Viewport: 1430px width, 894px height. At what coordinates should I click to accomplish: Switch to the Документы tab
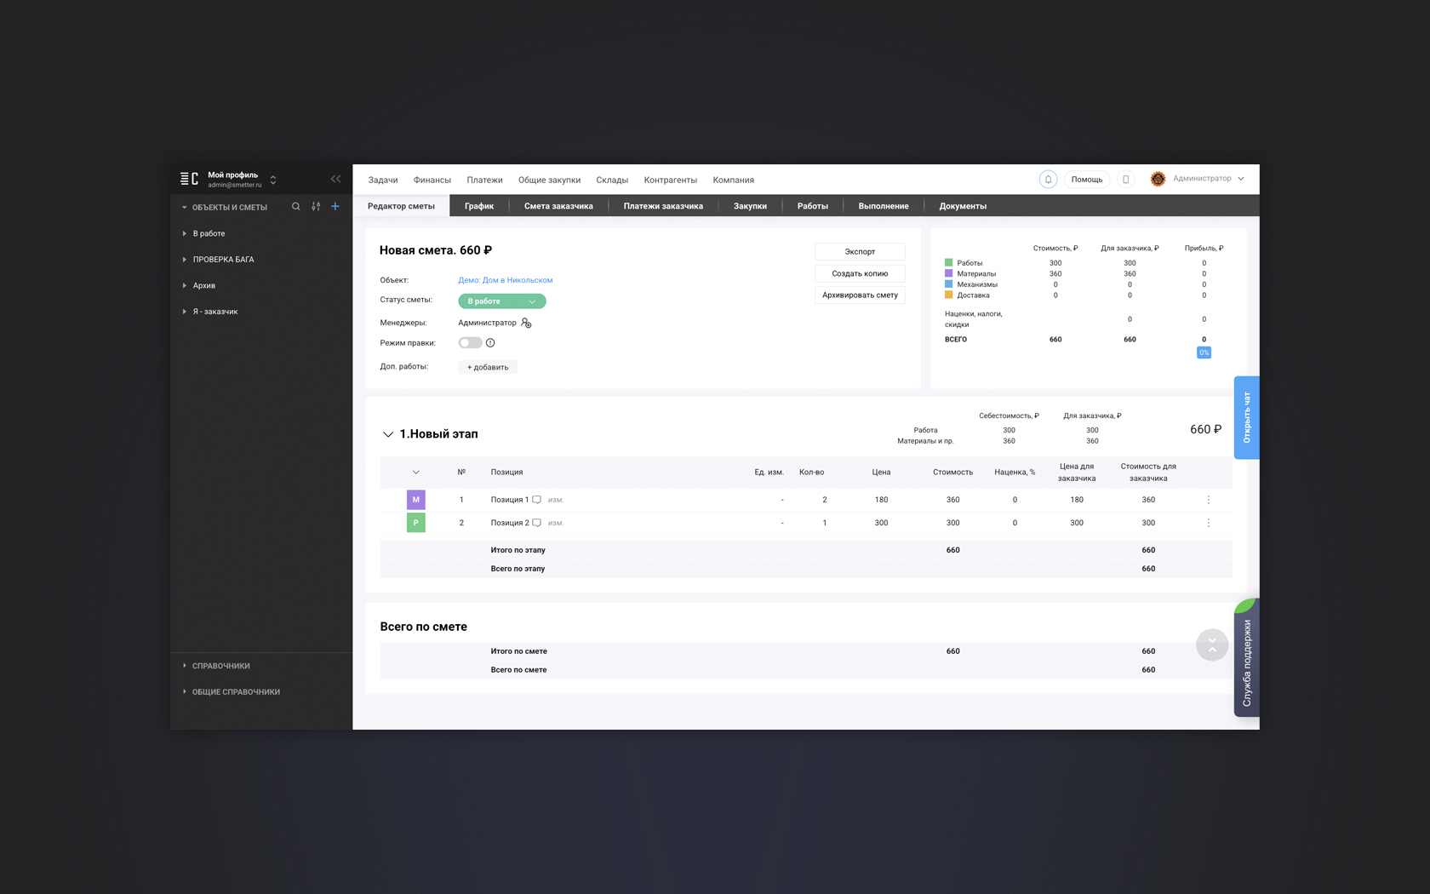(x=963, y=206)
